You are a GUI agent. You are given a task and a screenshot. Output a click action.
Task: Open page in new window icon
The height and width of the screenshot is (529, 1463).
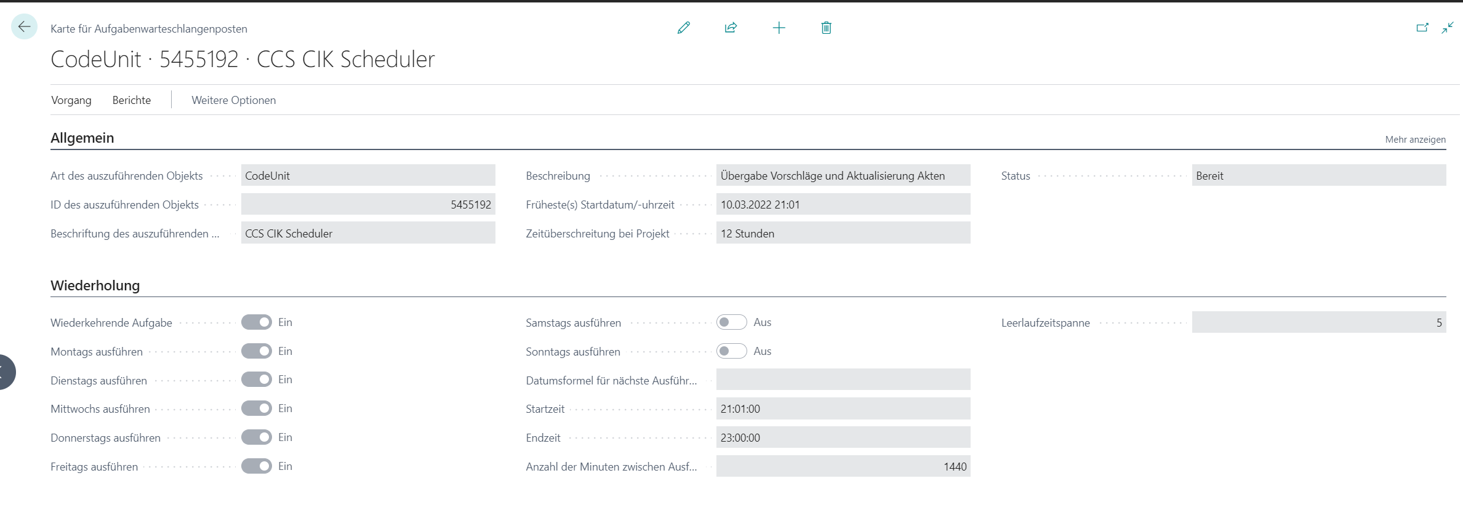click(x=1422, y=28)
